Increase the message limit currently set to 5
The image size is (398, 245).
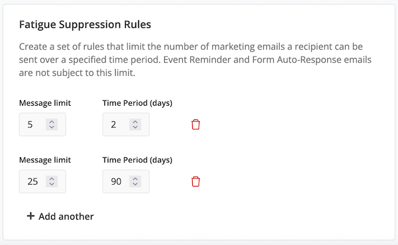(x=52, y=122)
